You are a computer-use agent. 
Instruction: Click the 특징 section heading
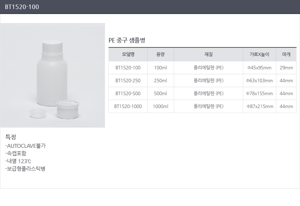tap(11, 137)
